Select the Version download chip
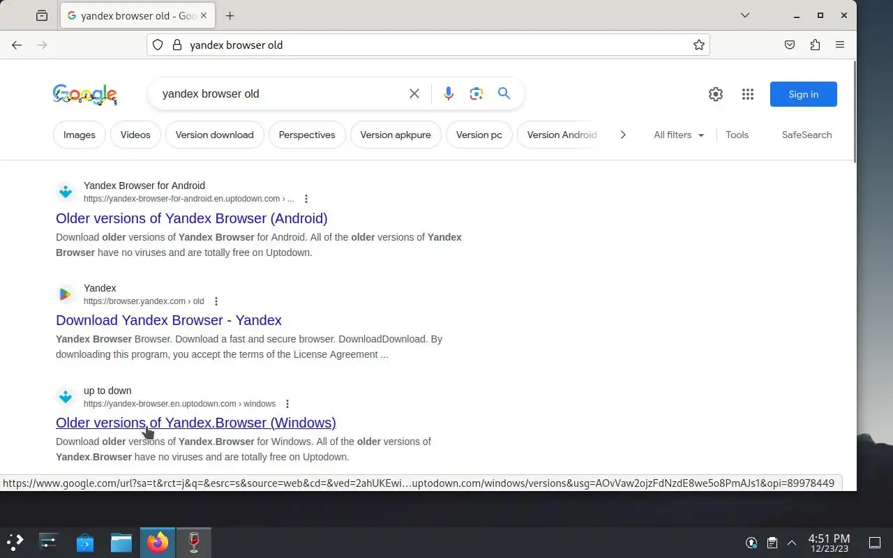 pos(215,135)
